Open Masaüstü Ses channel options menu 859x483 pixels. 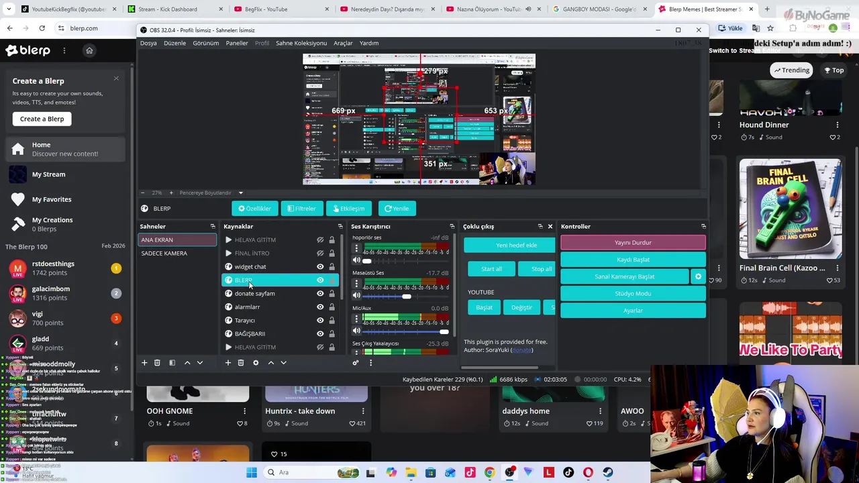coord(356,284)
